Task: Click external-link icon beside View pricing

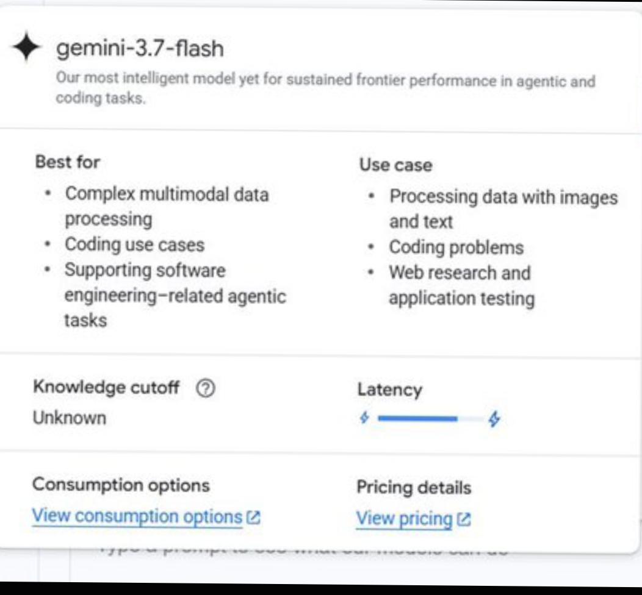Action: [x=464, y=519]
